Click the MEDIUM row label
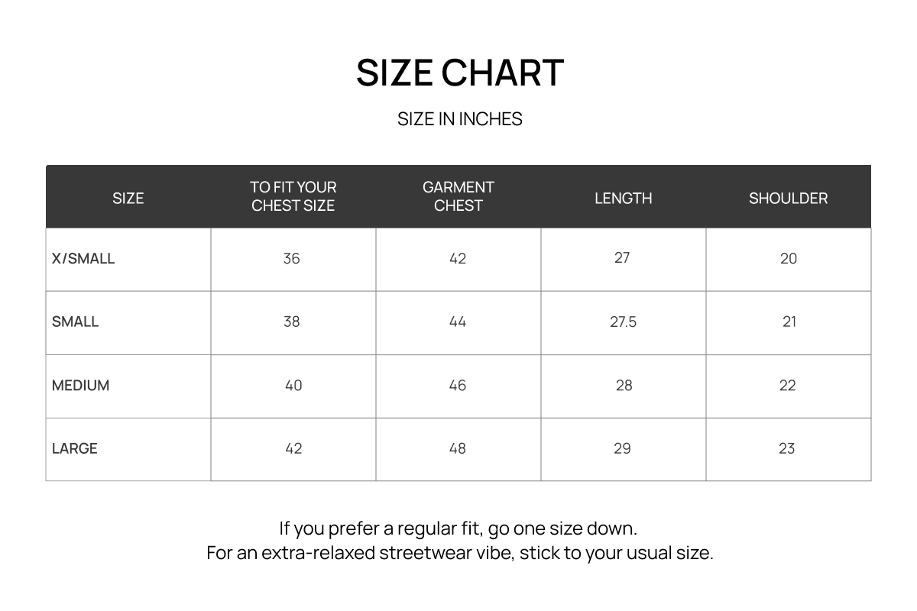The width and height of the screenshot is (917, 611). point(80,386)
